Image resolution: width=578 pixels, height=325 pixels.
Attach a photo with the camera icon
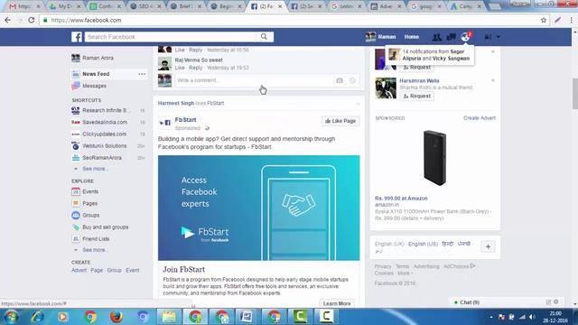point(340,80)
